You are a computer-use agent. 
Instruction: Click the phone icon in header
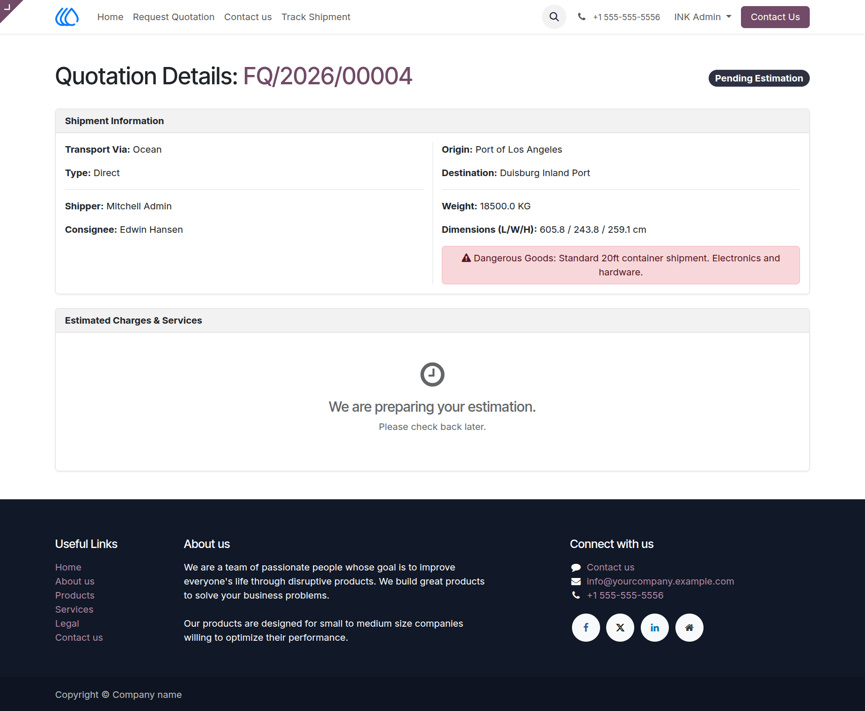coord(582,17)
